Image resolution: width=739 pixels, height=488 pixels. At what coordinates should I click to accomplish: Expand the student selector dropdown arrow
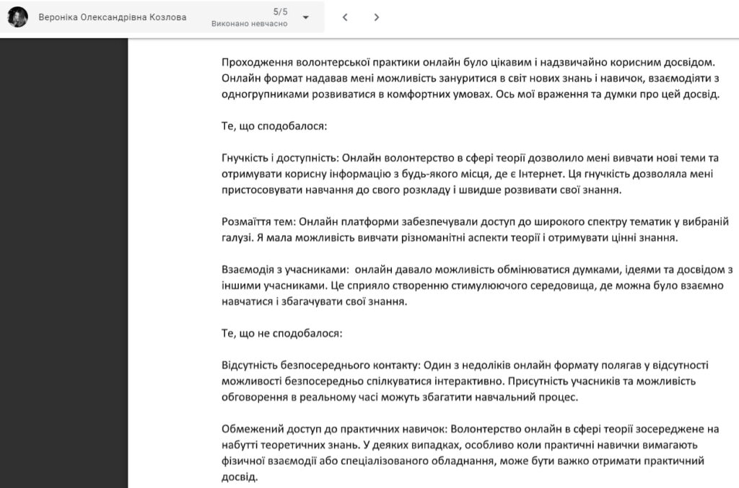pos(306,17)
